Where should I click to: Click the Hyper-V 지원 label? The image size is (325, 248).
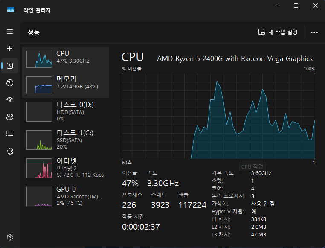[228, 212]
